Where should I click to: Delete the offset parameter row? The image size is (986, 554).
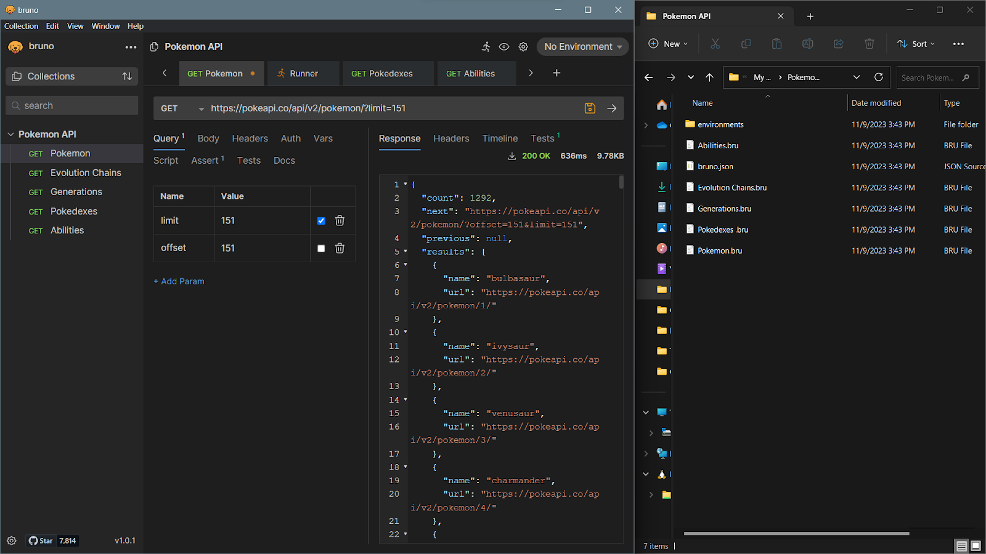(x=340, y=248)
